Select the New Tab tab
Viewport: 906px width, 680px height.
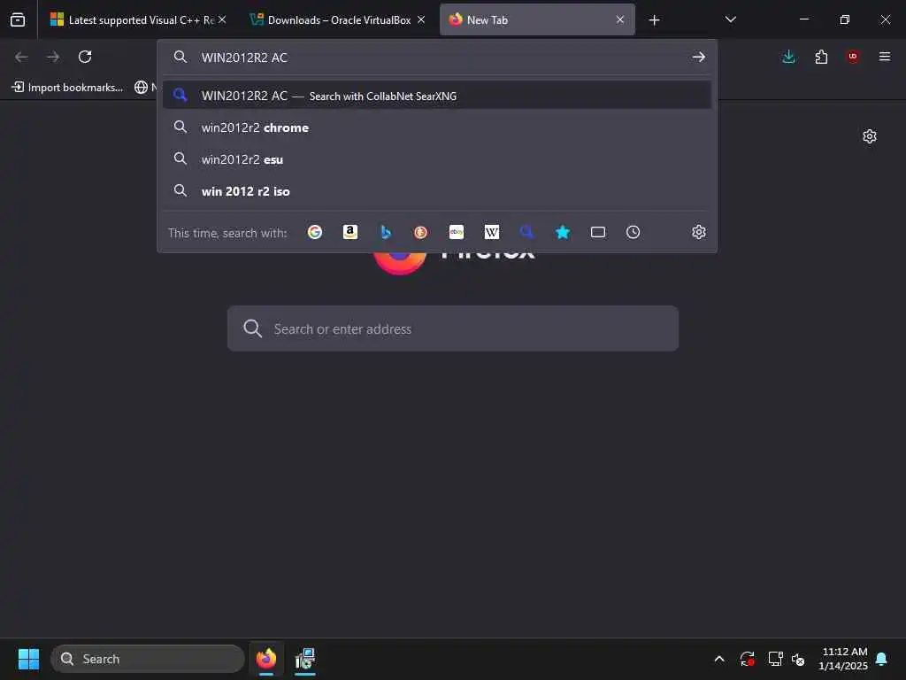(x=537, y=19)
